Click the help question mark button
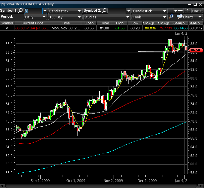Viewport: 204px width, 188px height. pyautogui.click(x=188, y=11)
